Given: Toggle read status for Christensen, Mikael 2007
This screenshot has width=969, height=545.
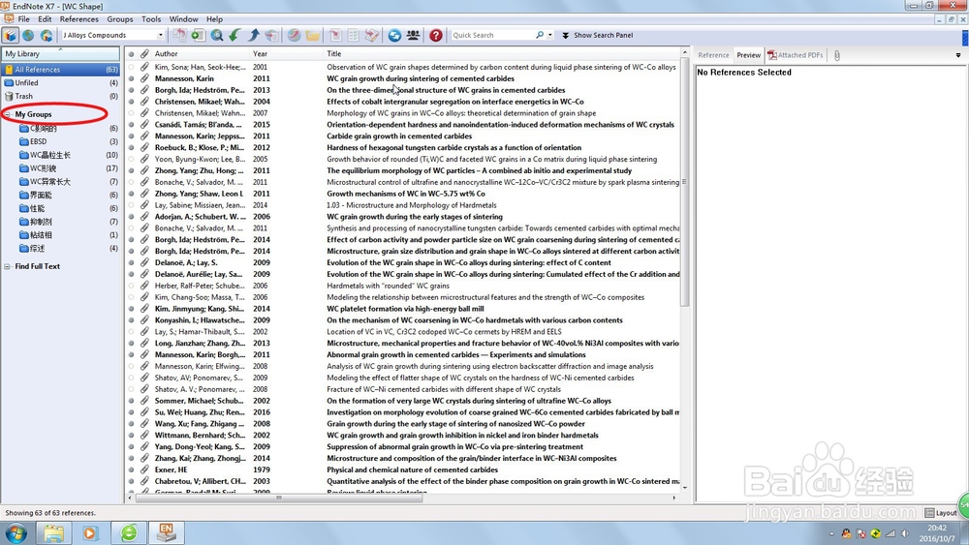Looking at the screenshot, I should tap(131, 113).
